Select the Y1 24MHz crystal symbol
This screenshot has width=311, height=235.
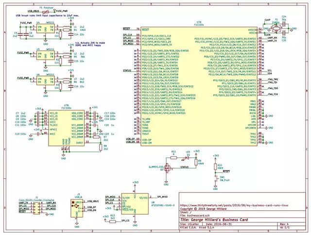(x=276, y=29)
